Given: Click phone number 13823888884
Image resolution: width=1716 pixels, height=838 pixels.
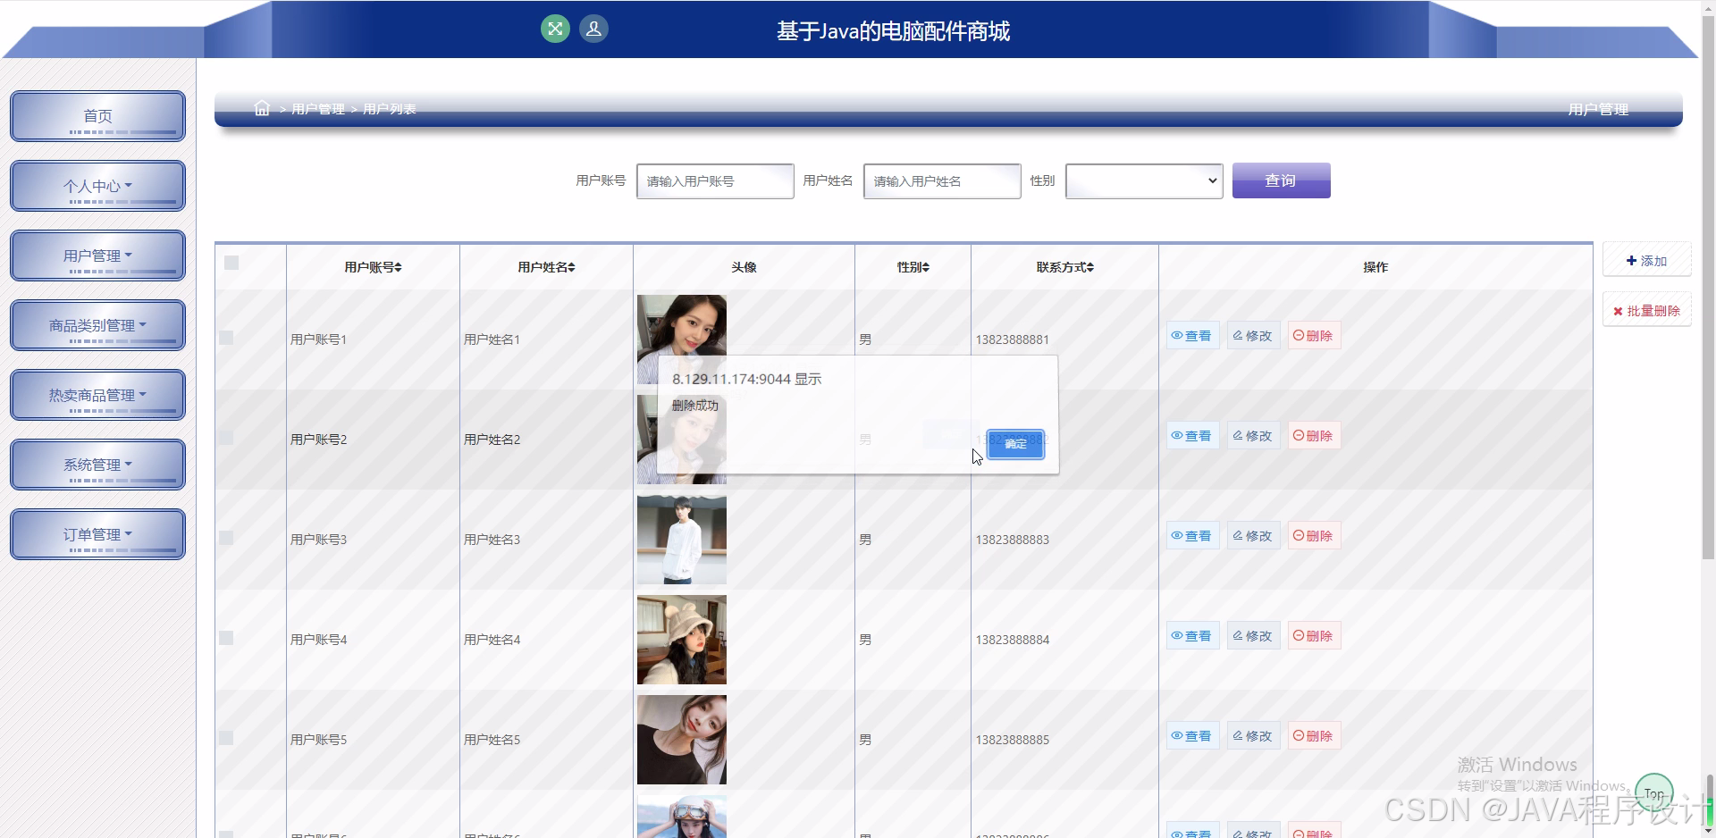Looking at the screenshot, I should coord(1012,640).
